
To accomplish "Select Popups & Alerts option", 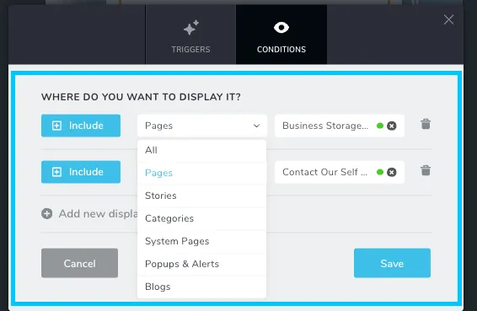I will point(202,264).
